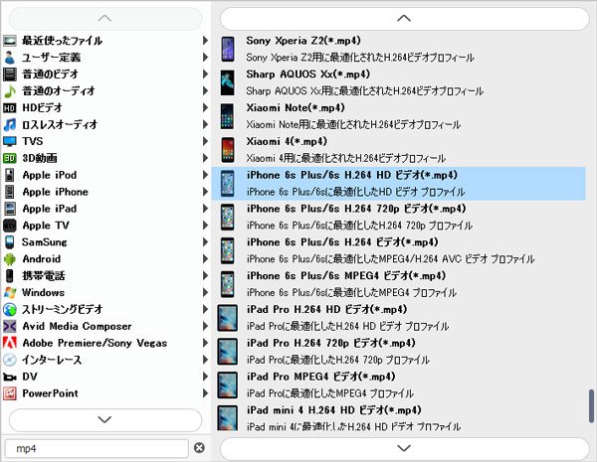Select Xiaomi 4(*.mp4) profile title
The height and width of the screenshot is (462, 597).
coord(287,141)
